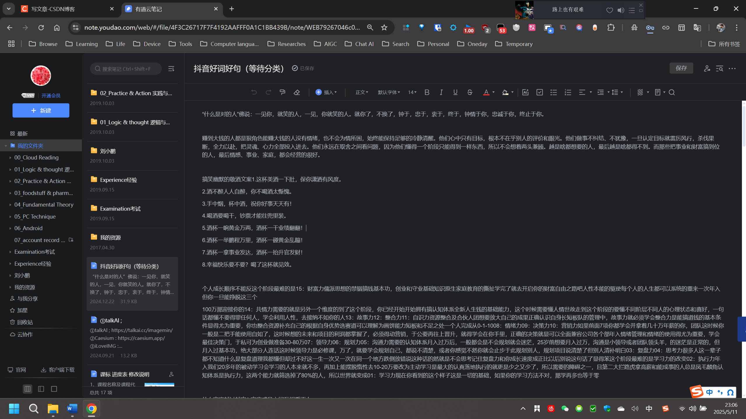The image size is (746, 419).
Task: Open the find-in-note magnifier icon
Action: (x=672, y=92)
